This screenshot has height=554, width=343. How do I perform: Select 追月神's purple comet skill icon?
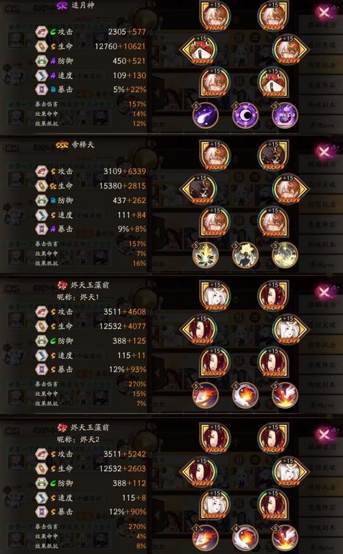pyautogui.click(x=205, y=115)
